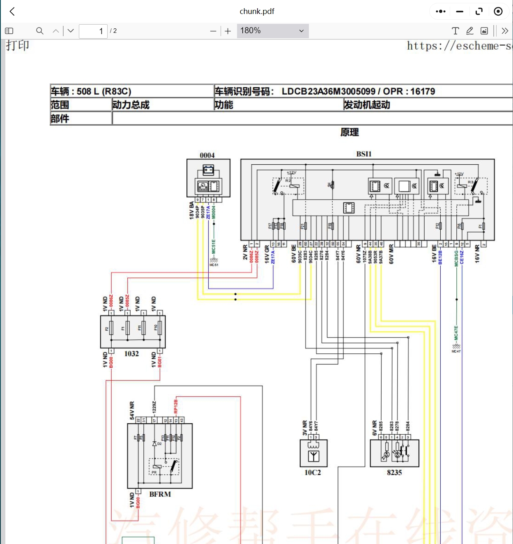Image resolution: width=513 pixels, height=544 pixels.
Task: Go back using the back arrow
Action: [12, 11]
